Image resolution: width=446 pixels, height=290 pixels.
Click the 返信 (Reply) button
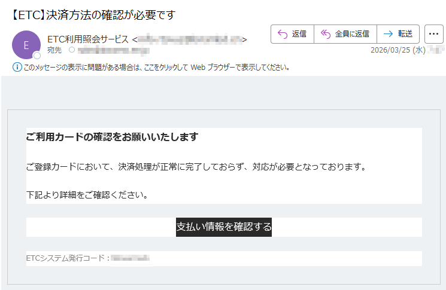[292, 34]
